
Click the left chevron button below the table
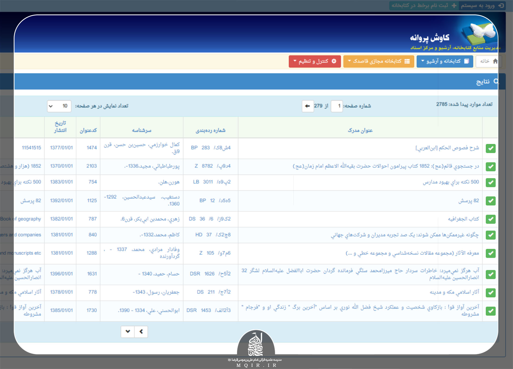(x=141, y=332)
